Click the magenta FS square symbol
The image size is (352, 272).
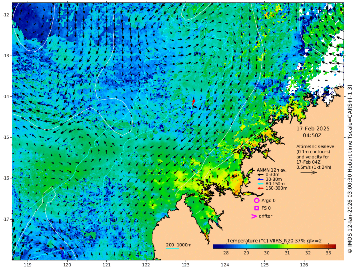(256, 208)
